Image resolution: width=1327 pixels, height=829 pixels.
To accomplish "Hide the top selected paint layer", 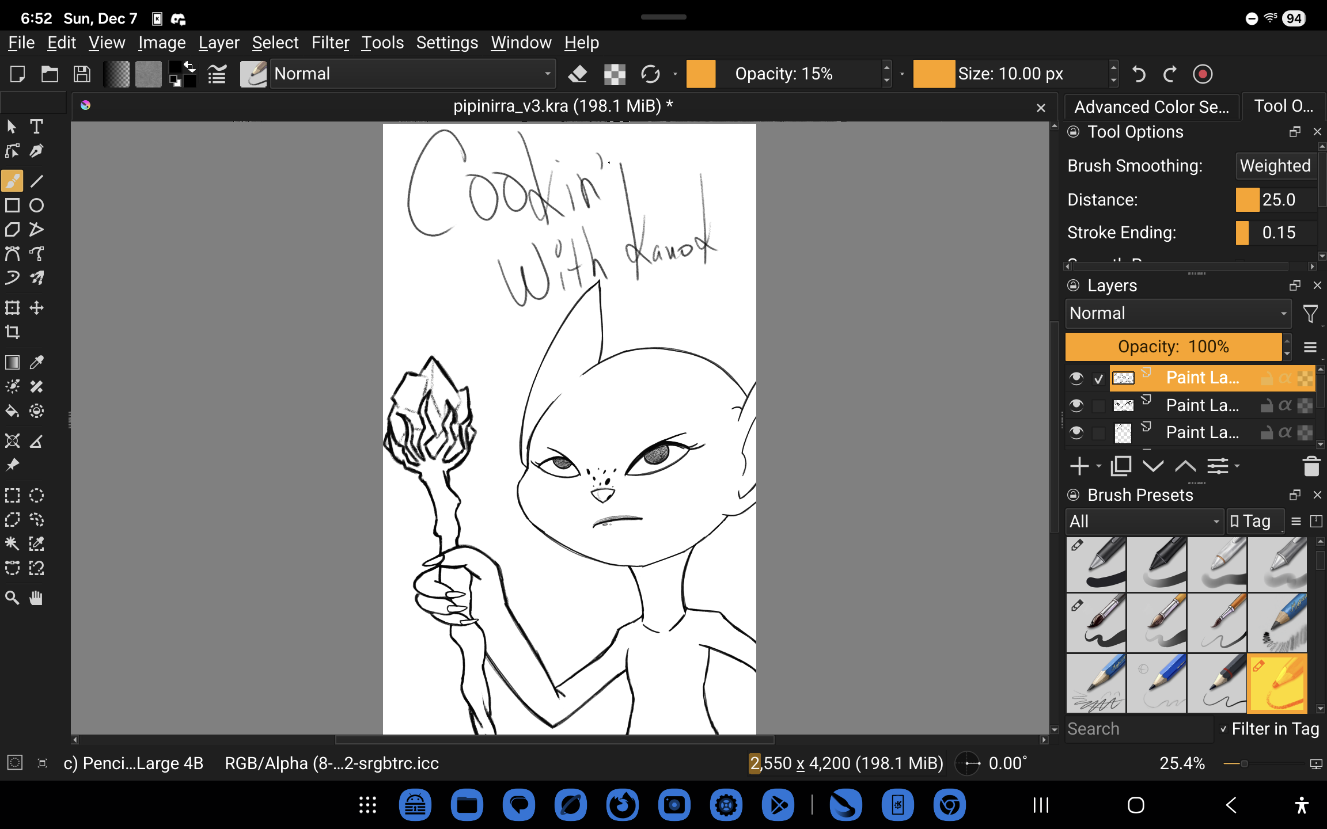I will [x=1076, y=378].
